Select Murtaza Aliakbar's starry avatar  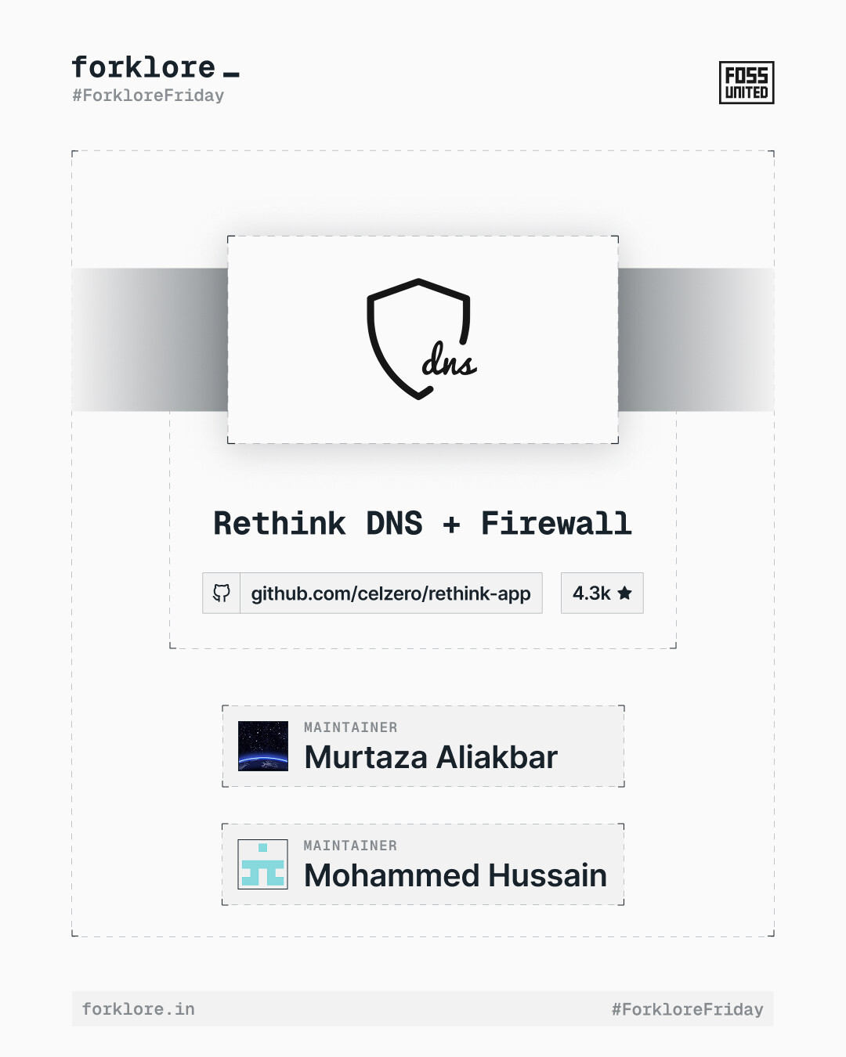[x=263, y=746]
